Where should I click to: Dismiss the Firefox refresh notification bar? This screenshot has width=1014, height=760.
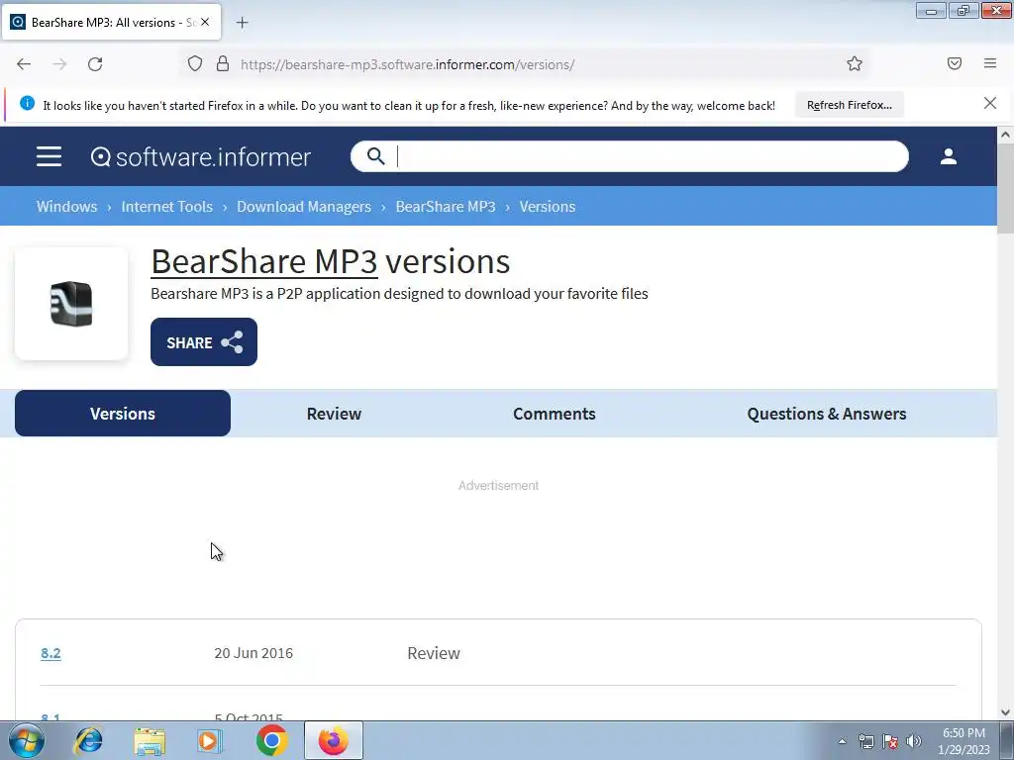(989, 103)
